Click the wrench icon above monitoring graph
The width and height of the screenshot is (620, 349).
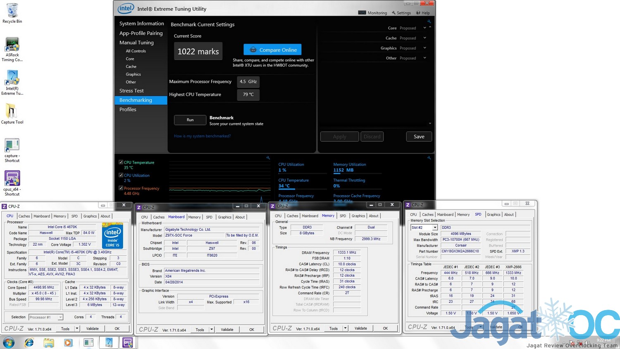click(268, 158)
